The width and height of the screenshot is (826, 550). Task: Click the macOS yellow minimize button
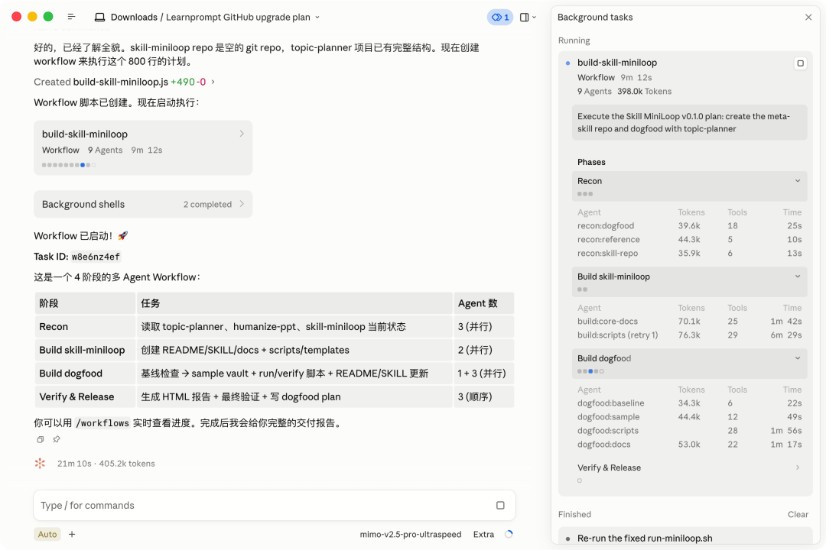(32, 17)
